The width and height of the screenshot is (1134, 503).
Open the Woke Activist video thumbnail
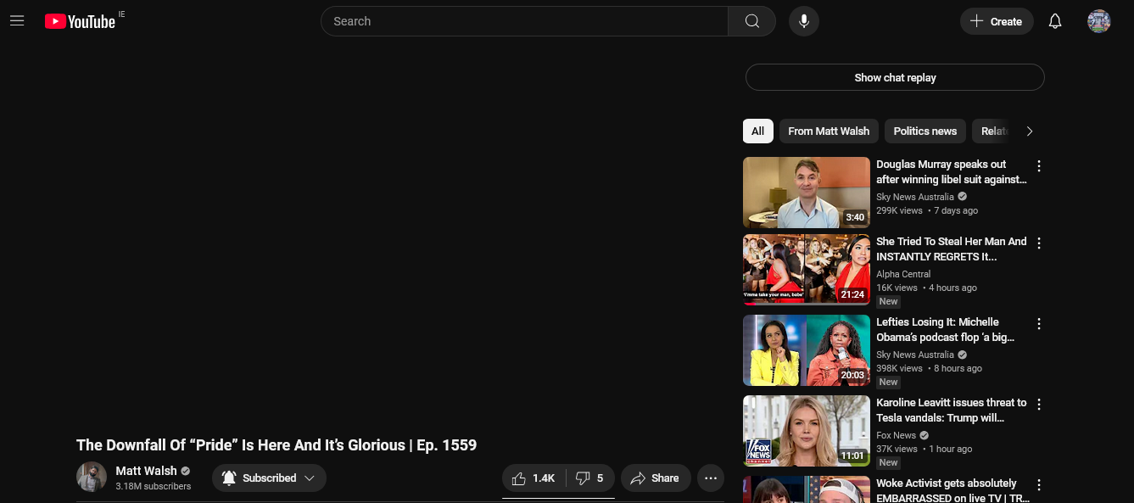(807, 489)
